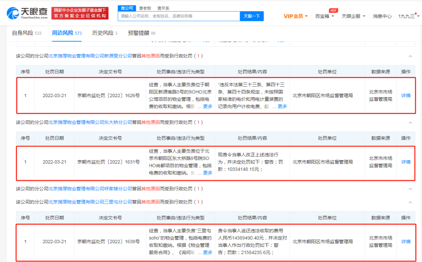Image resolution: width=422 pixels, height=262 pixels.
Task: Collapse the 东大桥分公司 penalty section
Action: tap(410, 122)
